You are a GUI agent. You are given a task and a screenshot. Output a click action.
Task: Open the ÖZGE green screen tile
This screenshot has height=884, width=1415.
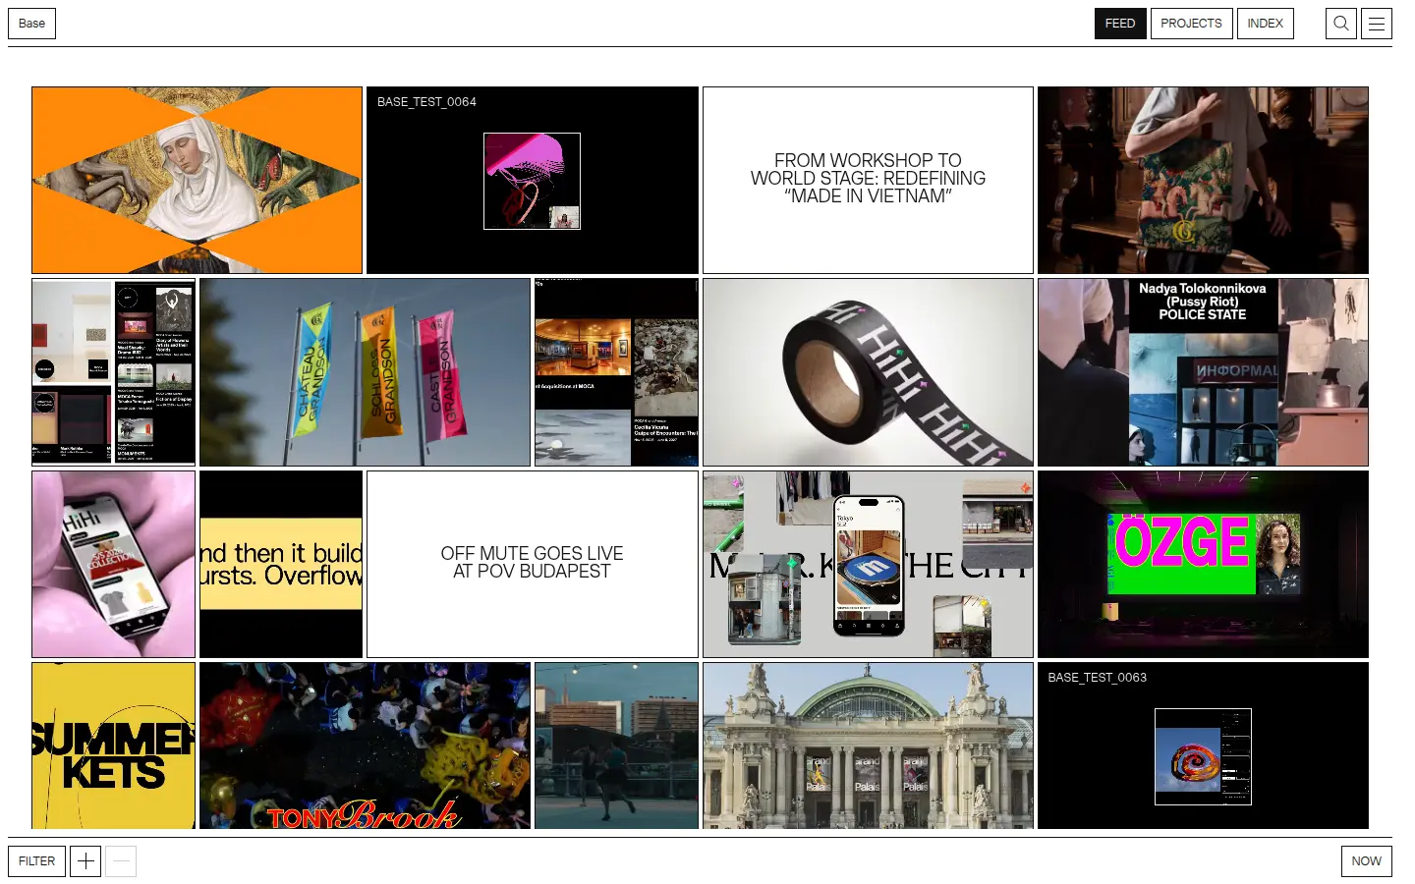pos(1203,564)
